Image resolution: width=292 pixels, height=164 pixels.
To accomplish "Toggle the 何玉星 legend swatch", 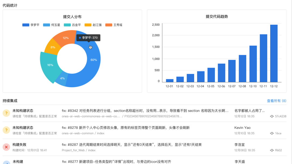I will tap(46, 25).
